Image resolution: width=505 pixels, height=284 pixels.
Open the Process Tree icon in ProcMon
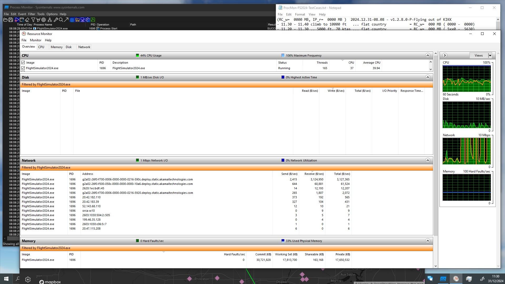pyautogui.click(x=49, y=20)
